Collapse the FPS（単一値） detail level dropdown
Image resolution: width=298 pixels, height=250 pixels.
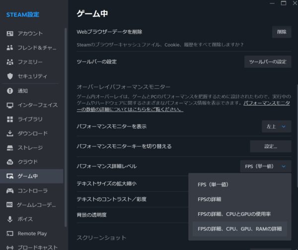pyautogui.click(x=266, y=167)
